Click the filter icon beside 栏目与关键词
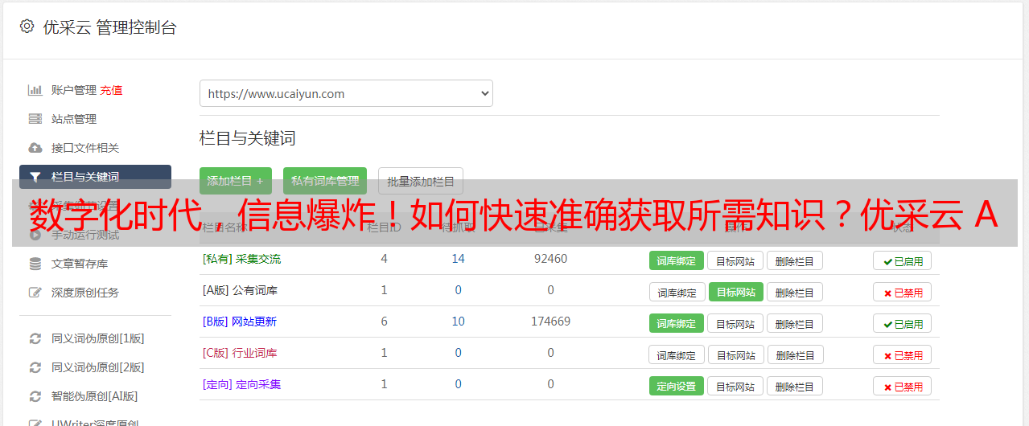Viewport: 1029px width, 426px height. [x=35, y=177]
